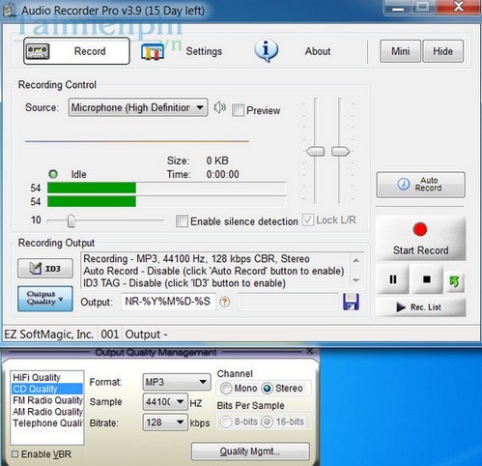
Task: Select AM Radio Quality preset
Action: tap(46, 412)
